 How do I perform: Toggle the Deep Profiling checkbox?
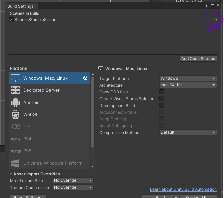tap(162, 119)
